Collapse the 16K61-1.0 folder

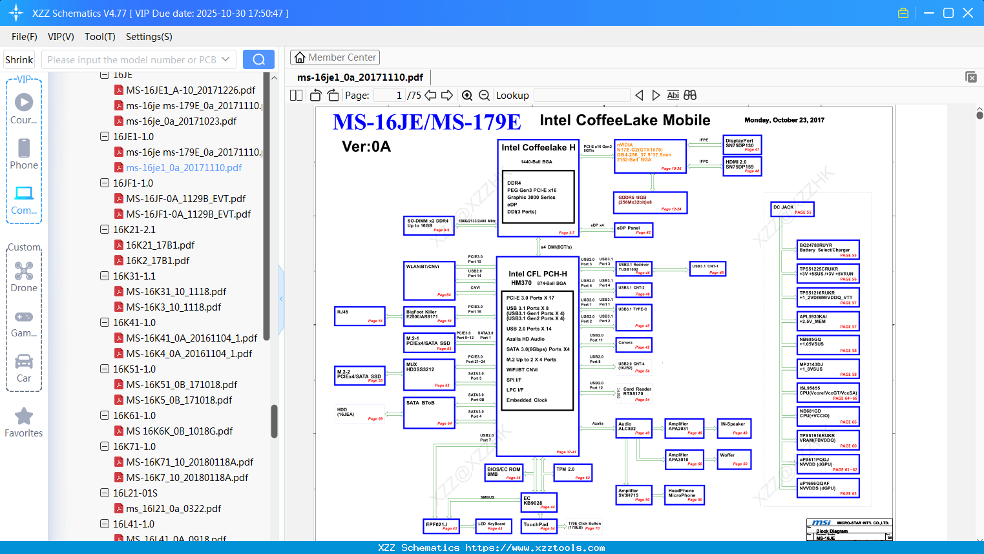(105, 416)
